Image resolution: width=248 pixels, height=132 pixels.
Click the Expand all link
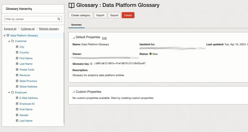(x=10, y=29)
